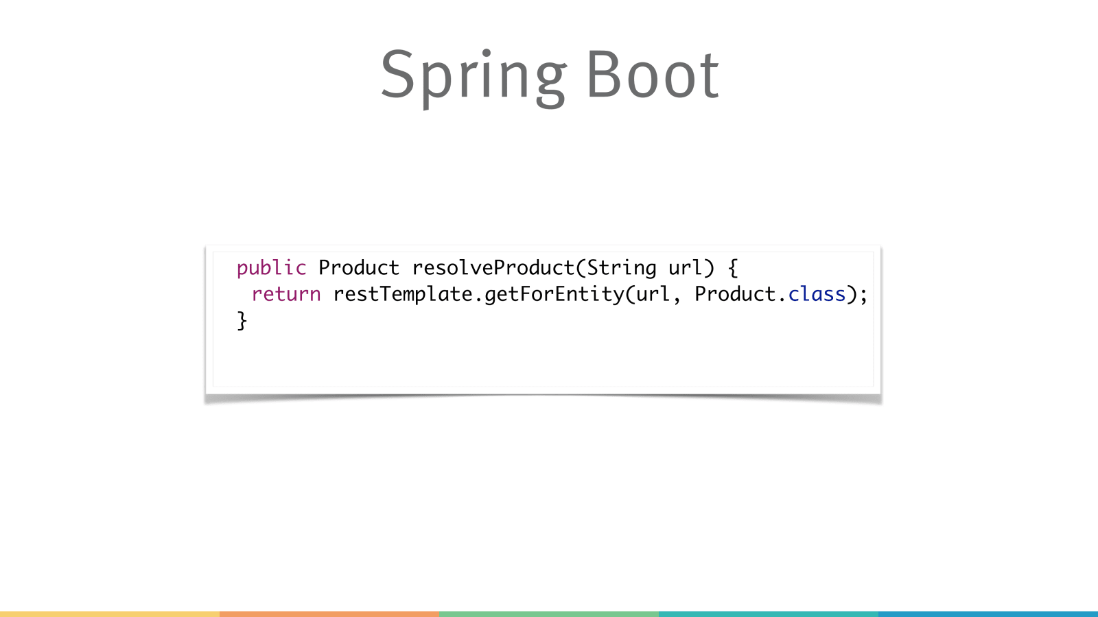The image size is (1098, 617).
Task: Click 'restTemplate.getForEntity' call text
Action: [479, 294]
